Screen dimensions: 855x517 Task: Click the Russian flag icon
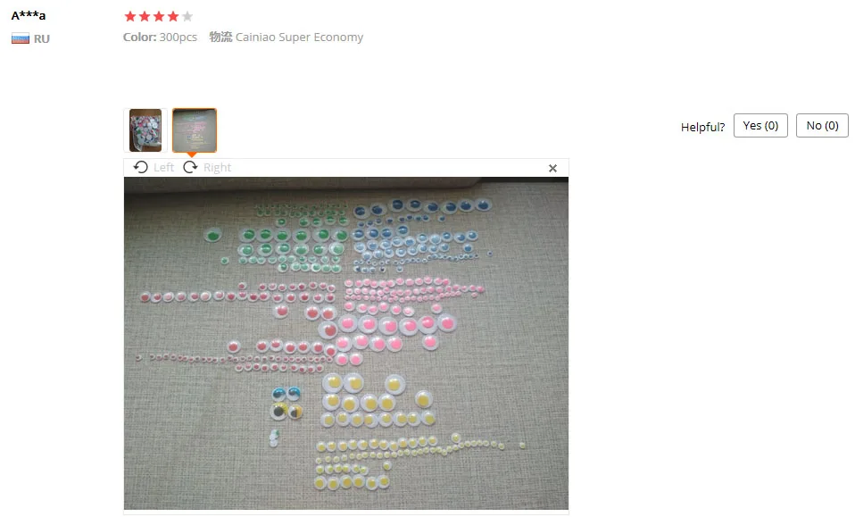21,38
